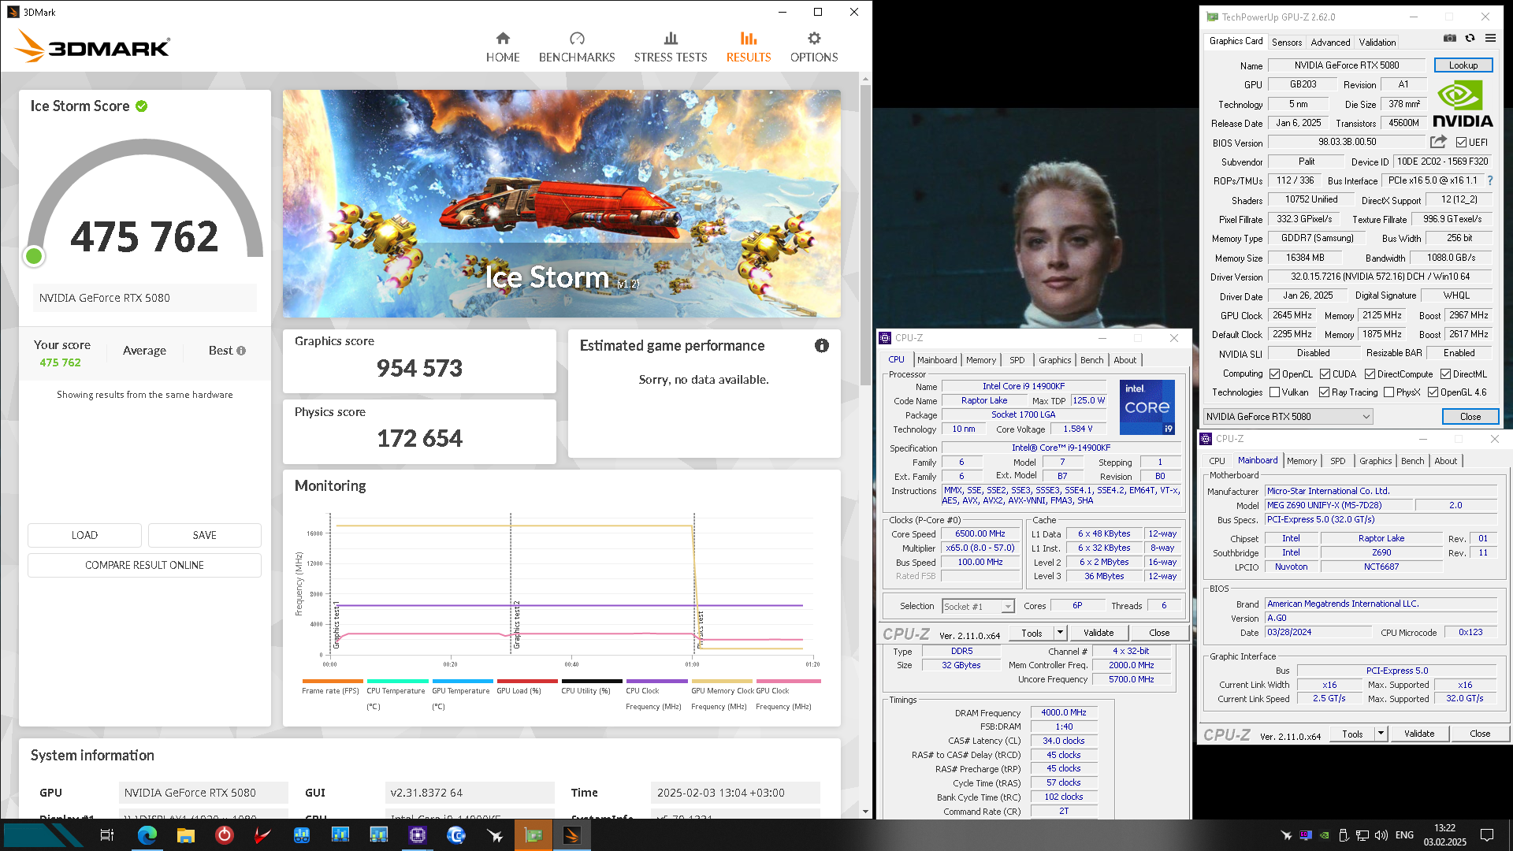Click the Intel Core i9 logo in CPU-Z
Viewport: 1513px width, 851px height.
coord(1147,407)
